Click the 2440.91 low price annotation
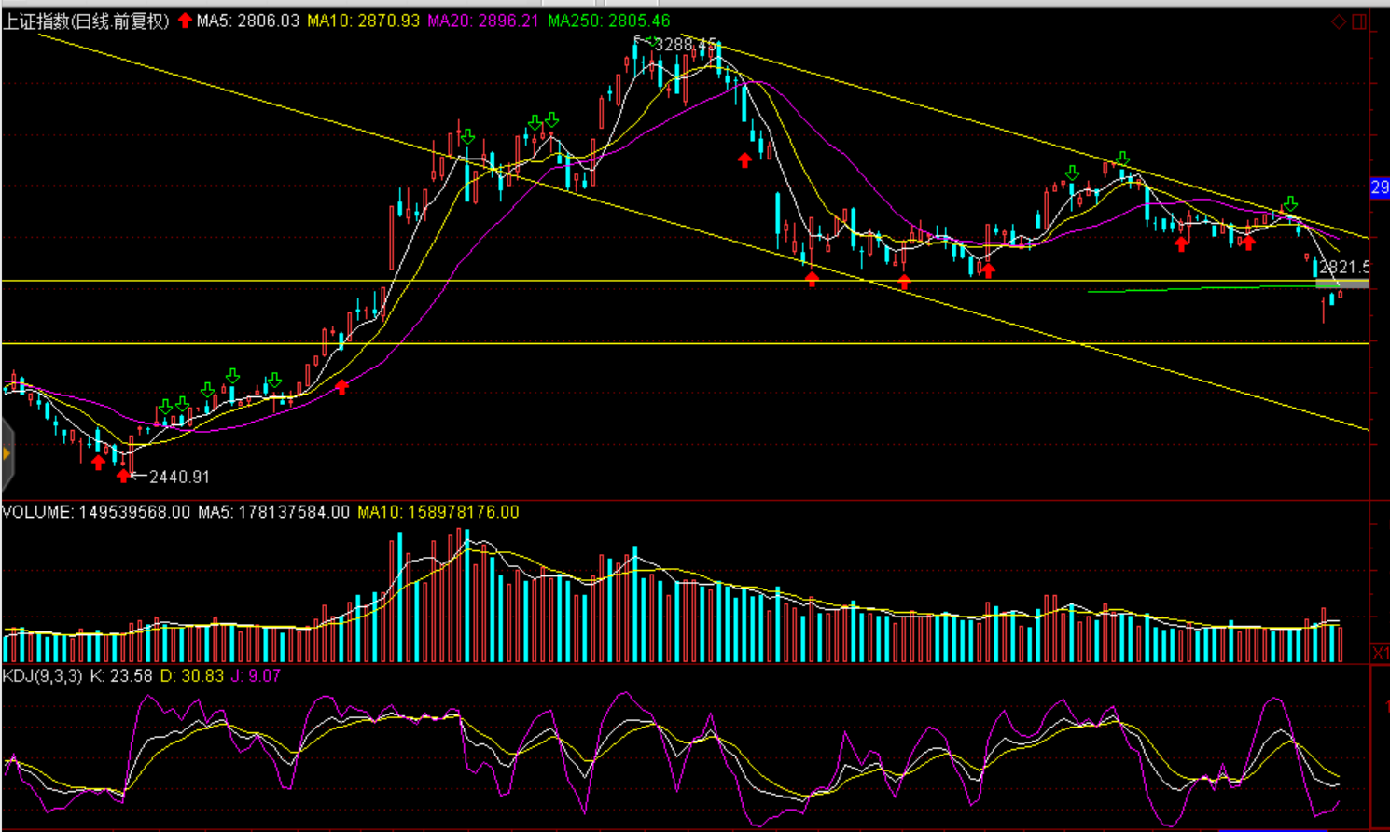The image size is (1390, 832). click(x=179, y=477)
